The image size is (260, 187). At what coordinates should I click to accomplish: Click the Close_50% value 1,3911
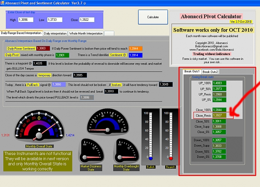click(x=219, y=121)
